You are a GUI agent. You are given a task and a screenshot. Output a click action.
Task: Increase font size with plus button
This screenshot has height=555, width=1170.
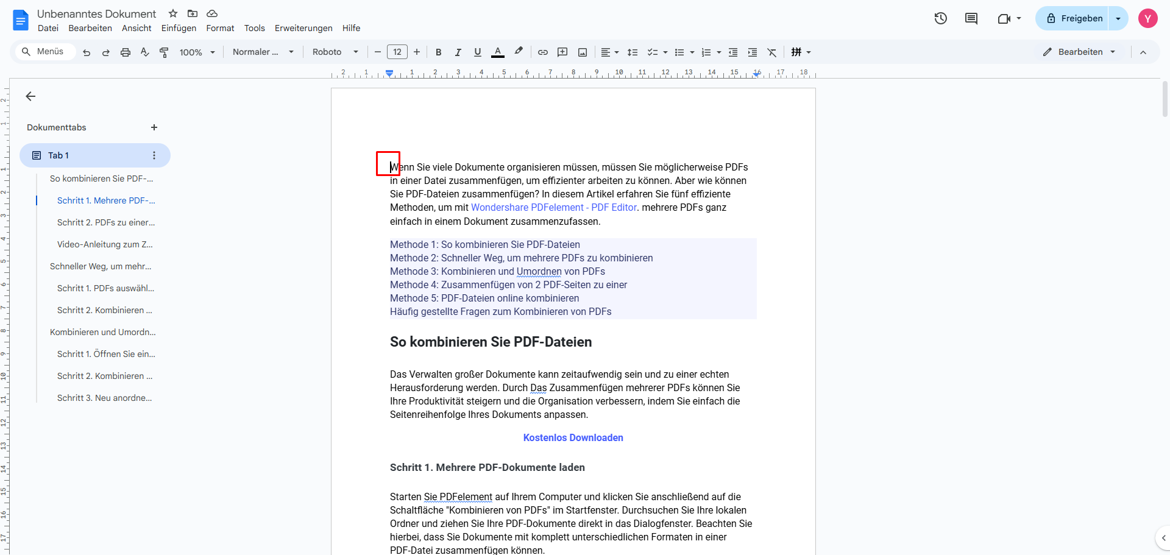coord(417,52)
